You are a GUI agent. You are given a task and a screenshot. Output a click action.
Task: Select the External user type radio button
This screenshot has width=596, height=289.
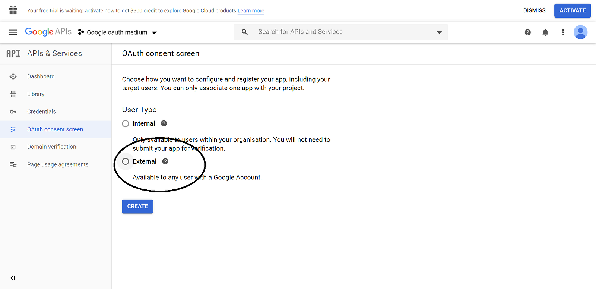(x=126, y=161)
